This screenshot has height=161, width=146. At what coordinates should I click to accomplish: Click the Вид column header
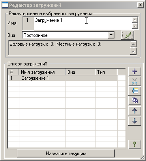point(80,72)
